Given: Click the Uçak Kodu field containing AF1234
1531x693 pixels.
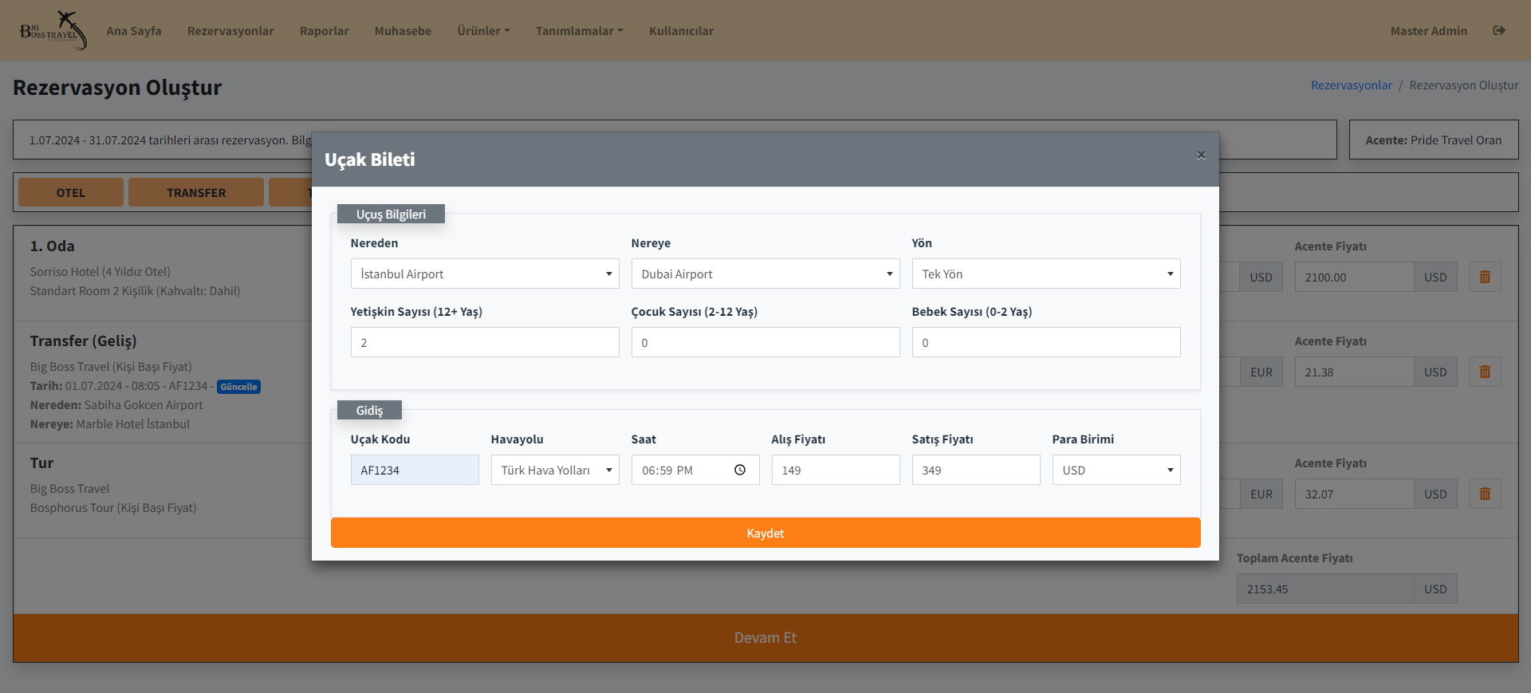Looking at the screenshot, I should pyautogui.click(x=415, y=470).
